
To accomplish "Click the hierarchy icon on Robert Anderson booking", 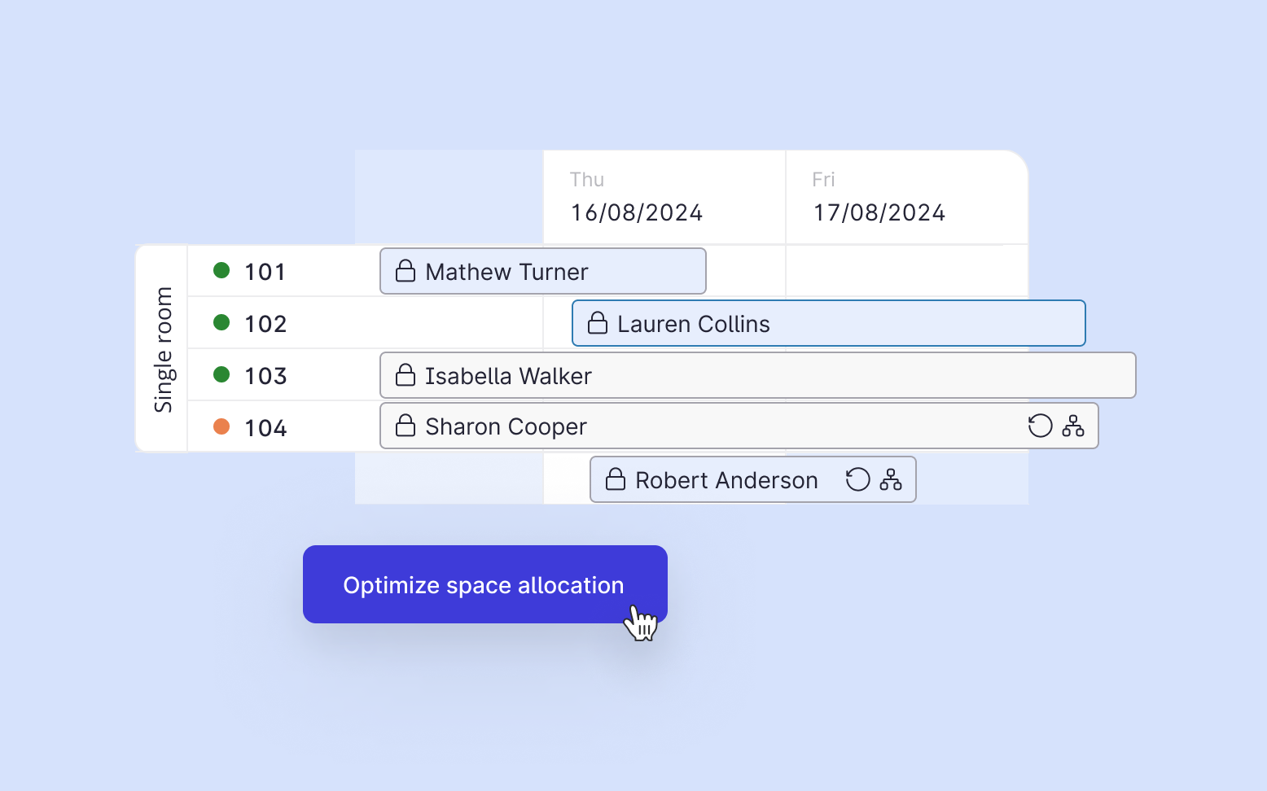I will [891, 479].
